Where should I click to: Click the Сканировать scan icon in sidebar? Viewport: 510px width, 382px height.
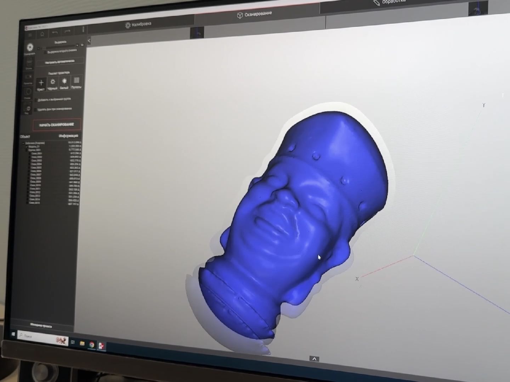tap(30, 48)
